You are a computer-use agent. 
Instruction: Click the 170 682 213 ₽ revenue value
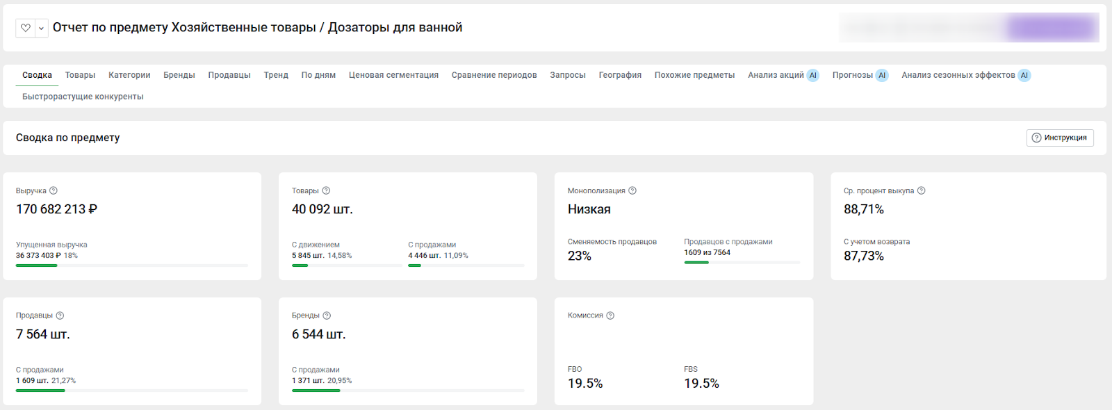coord(56,209)
